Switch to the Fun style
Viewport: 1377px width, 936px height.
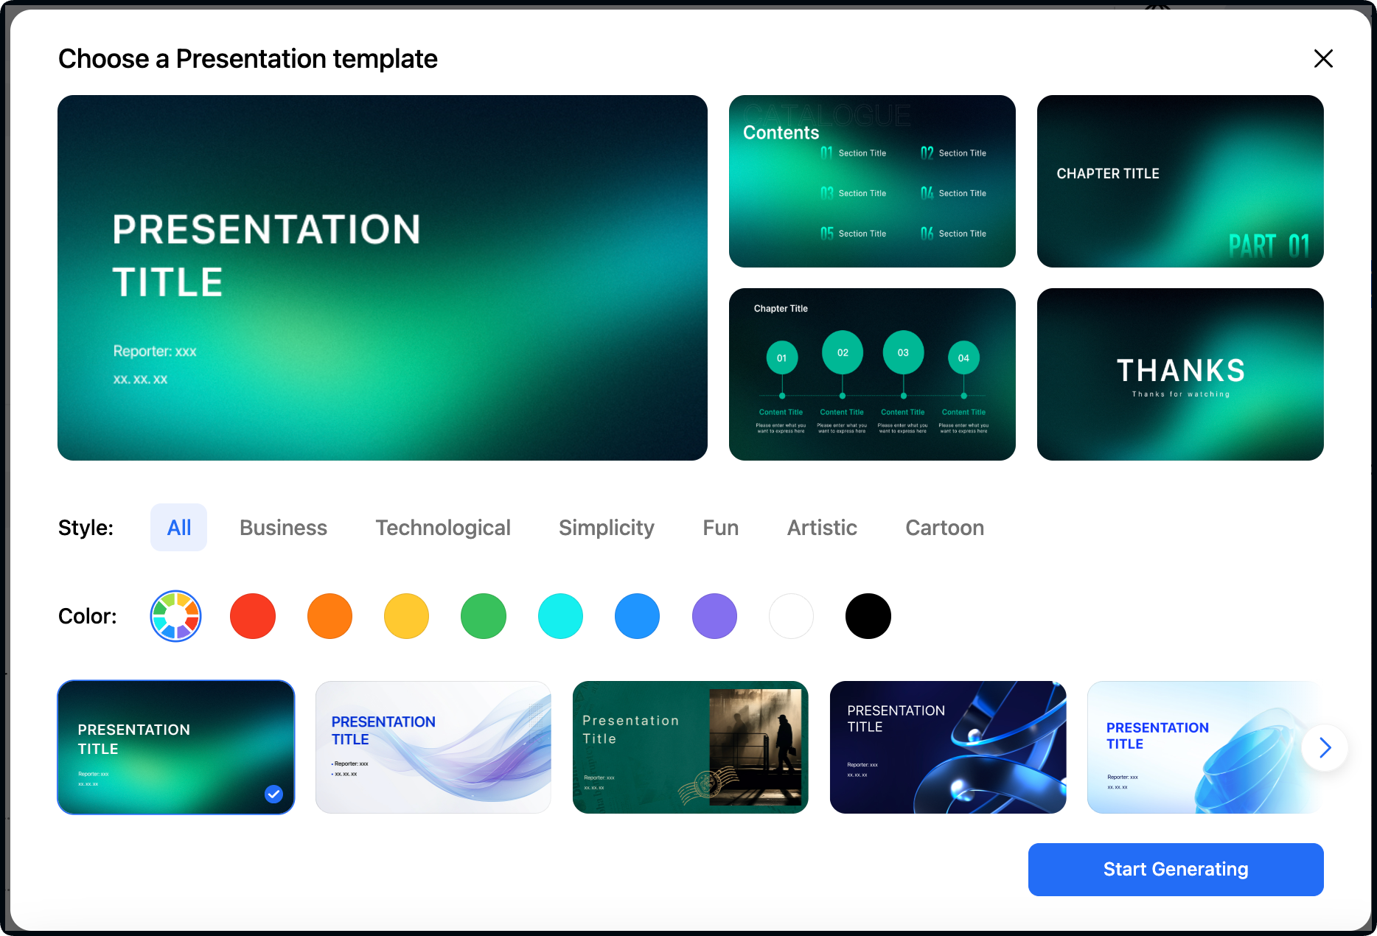coord(720,527)
